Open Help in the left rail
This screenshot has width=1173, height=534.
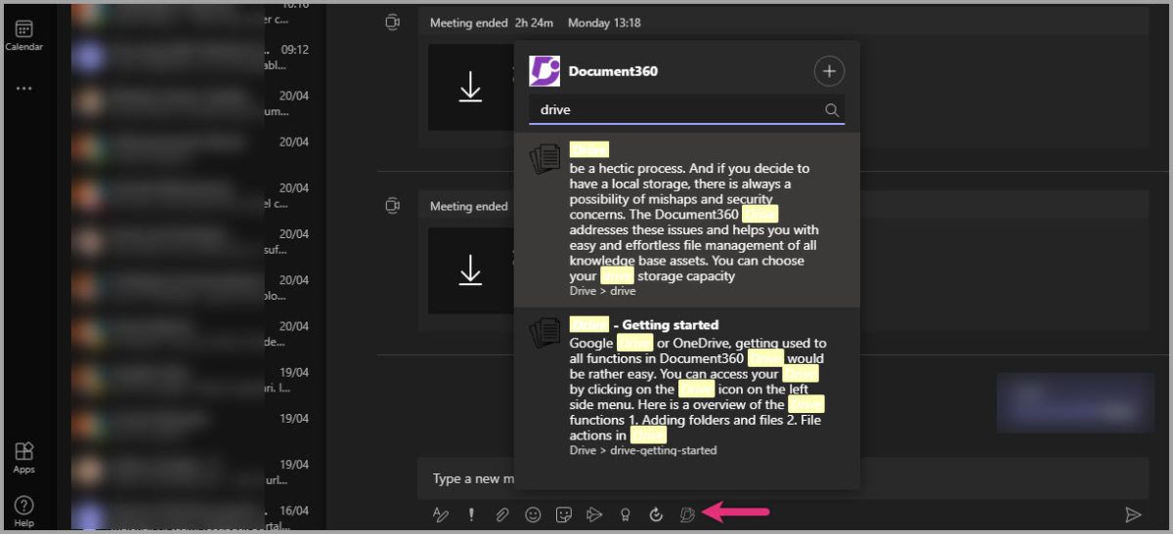point(23,511)
